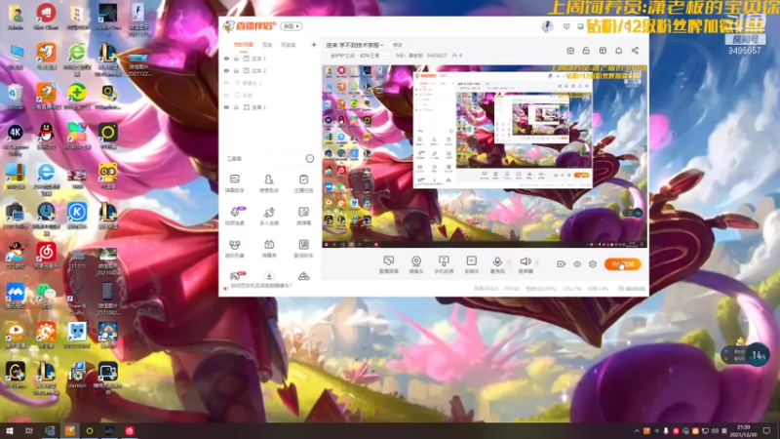This screenshot has height=439, width=780.
Task: Click the stream preview canvas
Action: pos(485,156)
